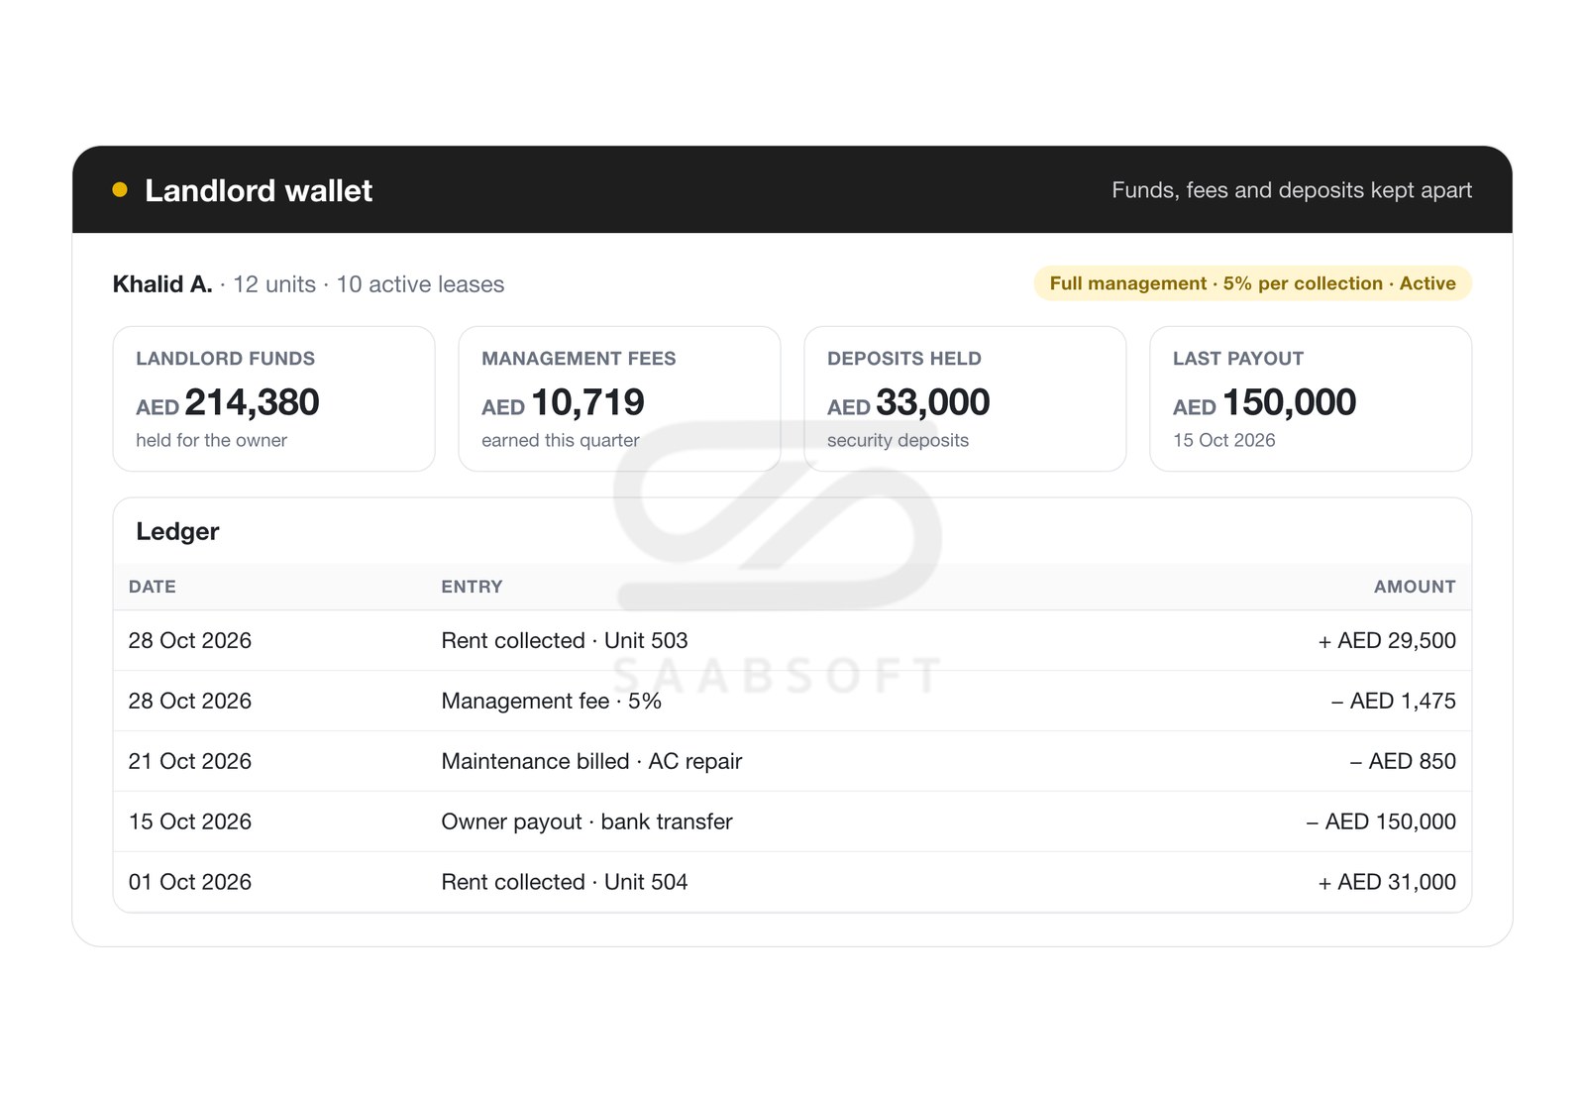Select the owner name Khalid A.

click(x=162, y=284)
